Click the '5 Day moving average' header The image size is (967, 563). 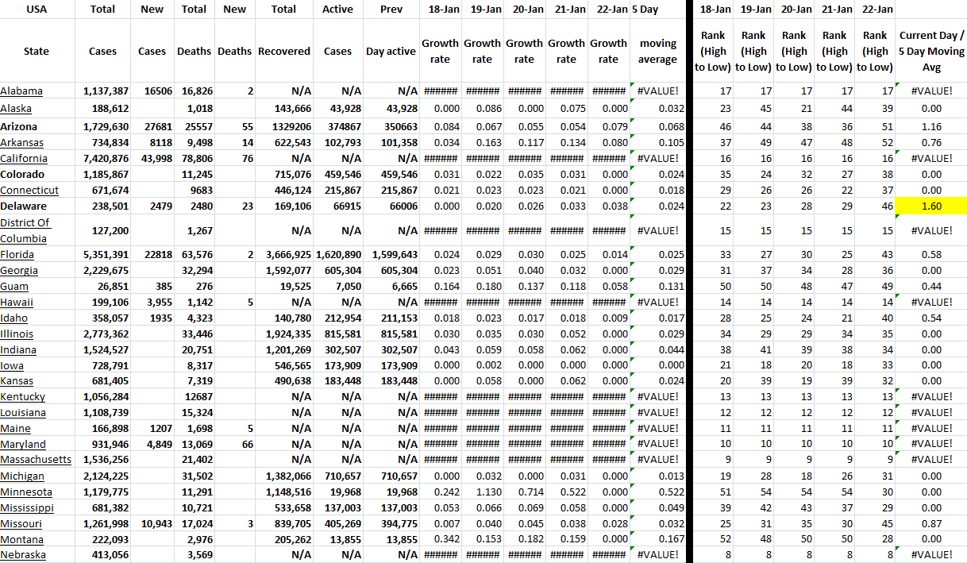tap(657, 51)
